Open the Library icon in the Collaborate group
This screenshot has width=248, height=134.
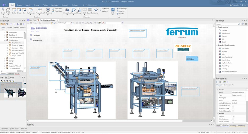79,11
